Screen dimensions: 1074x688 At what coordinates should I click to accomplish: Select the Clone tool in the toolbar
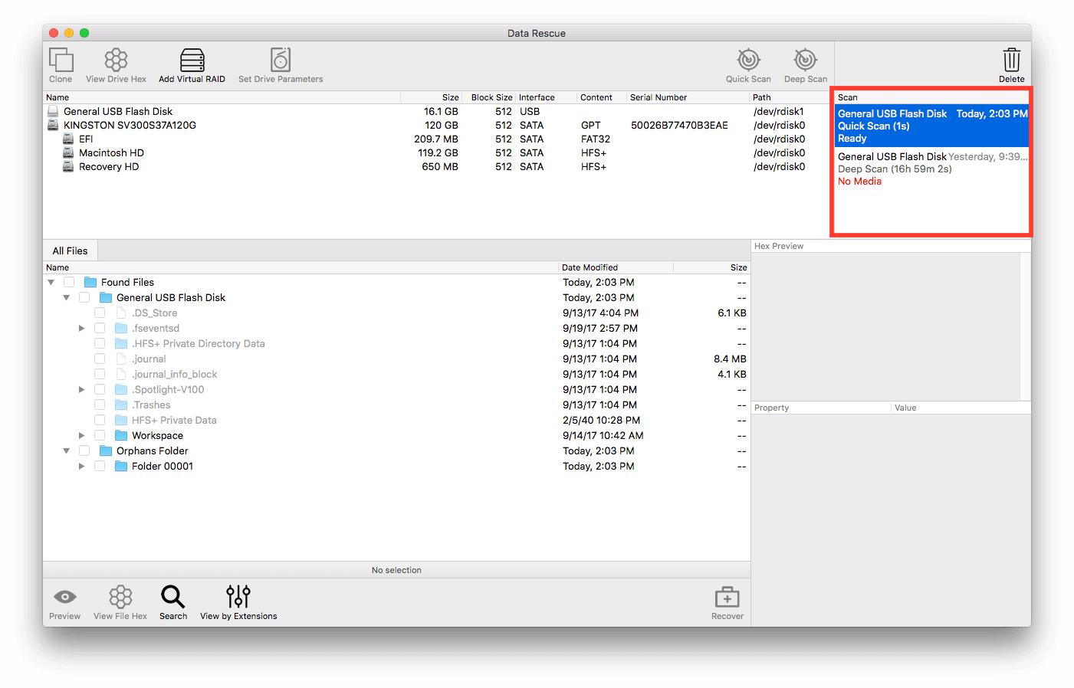(61, 64)
